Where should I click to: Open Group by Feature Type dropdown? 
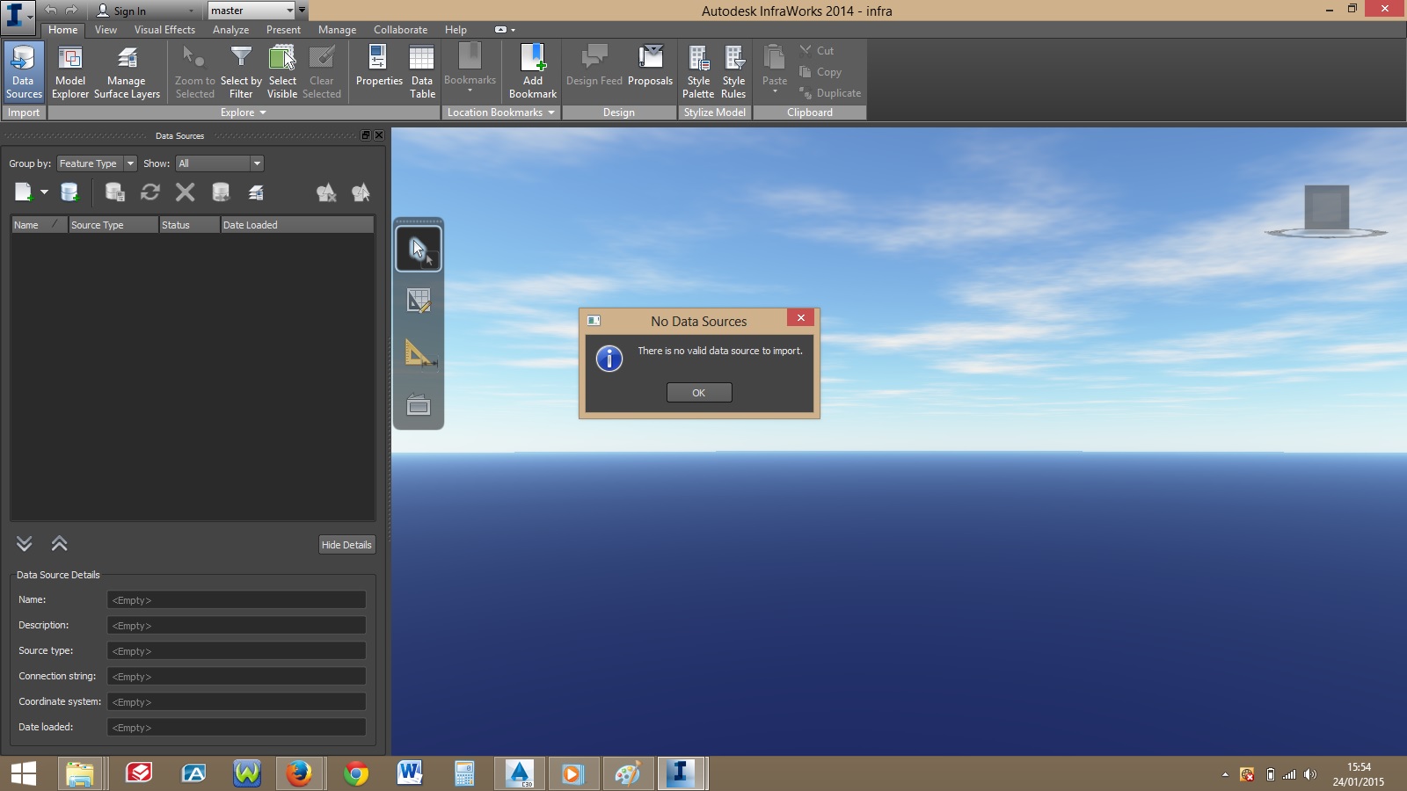point(97,163)
